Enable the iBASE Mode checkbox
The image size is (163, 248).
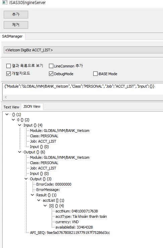(95, 74)
